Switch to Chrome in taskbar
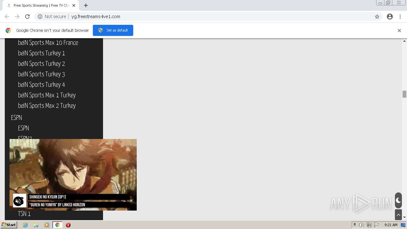Image resolution: width=407 pixels, height=229 pixels. tap(57, 225)
